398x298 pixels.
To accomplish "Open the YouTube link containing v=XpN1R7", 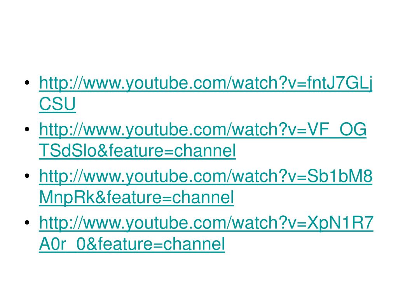I will coord(206,223).
